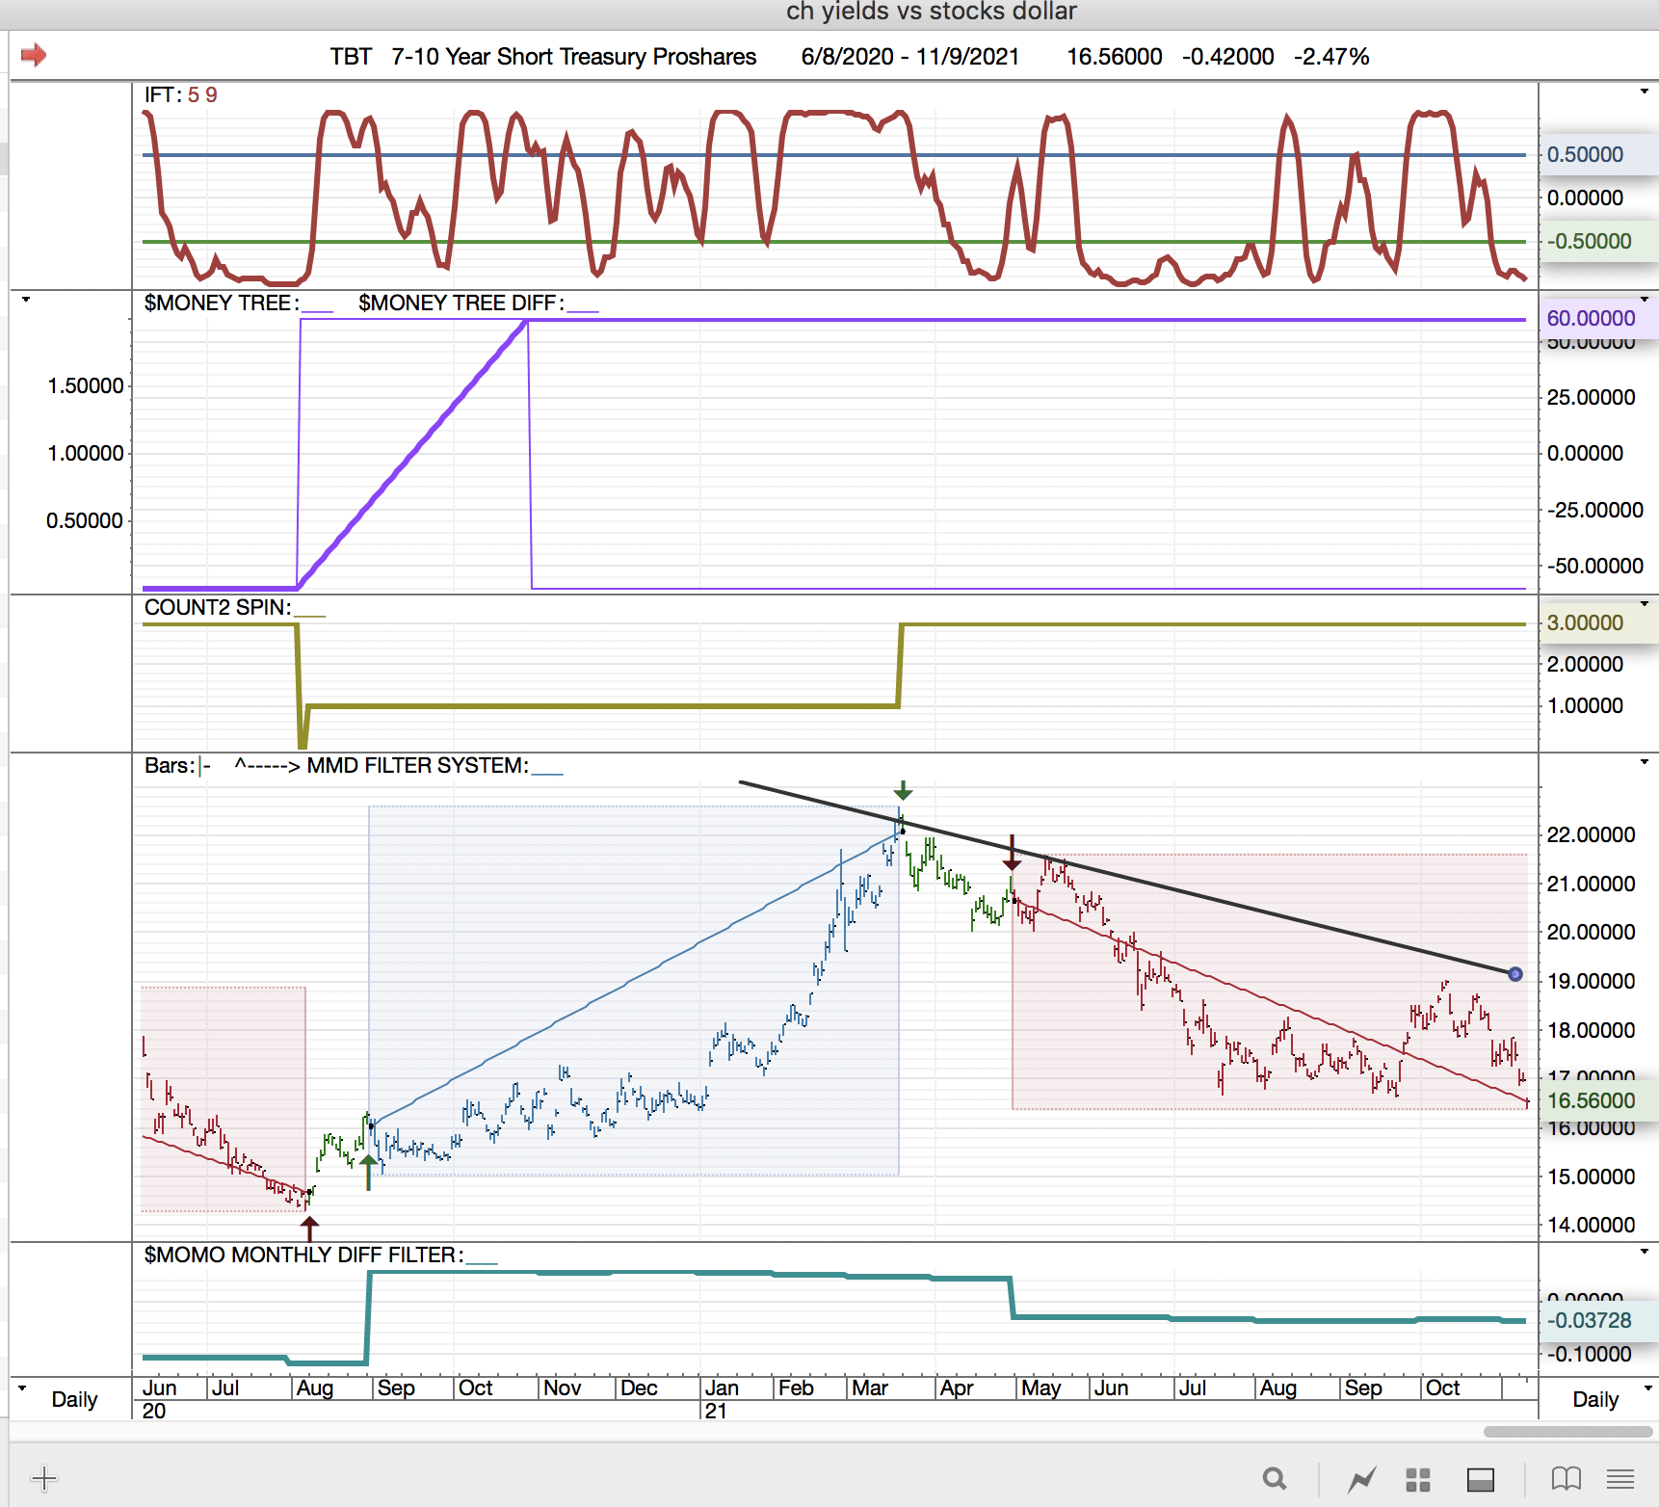The width and height of the screenshot is (1659, 1507).
Task: Open the COUNT2 SPIN pane dropdown arrow
Action: click(x=1644, y=604)
